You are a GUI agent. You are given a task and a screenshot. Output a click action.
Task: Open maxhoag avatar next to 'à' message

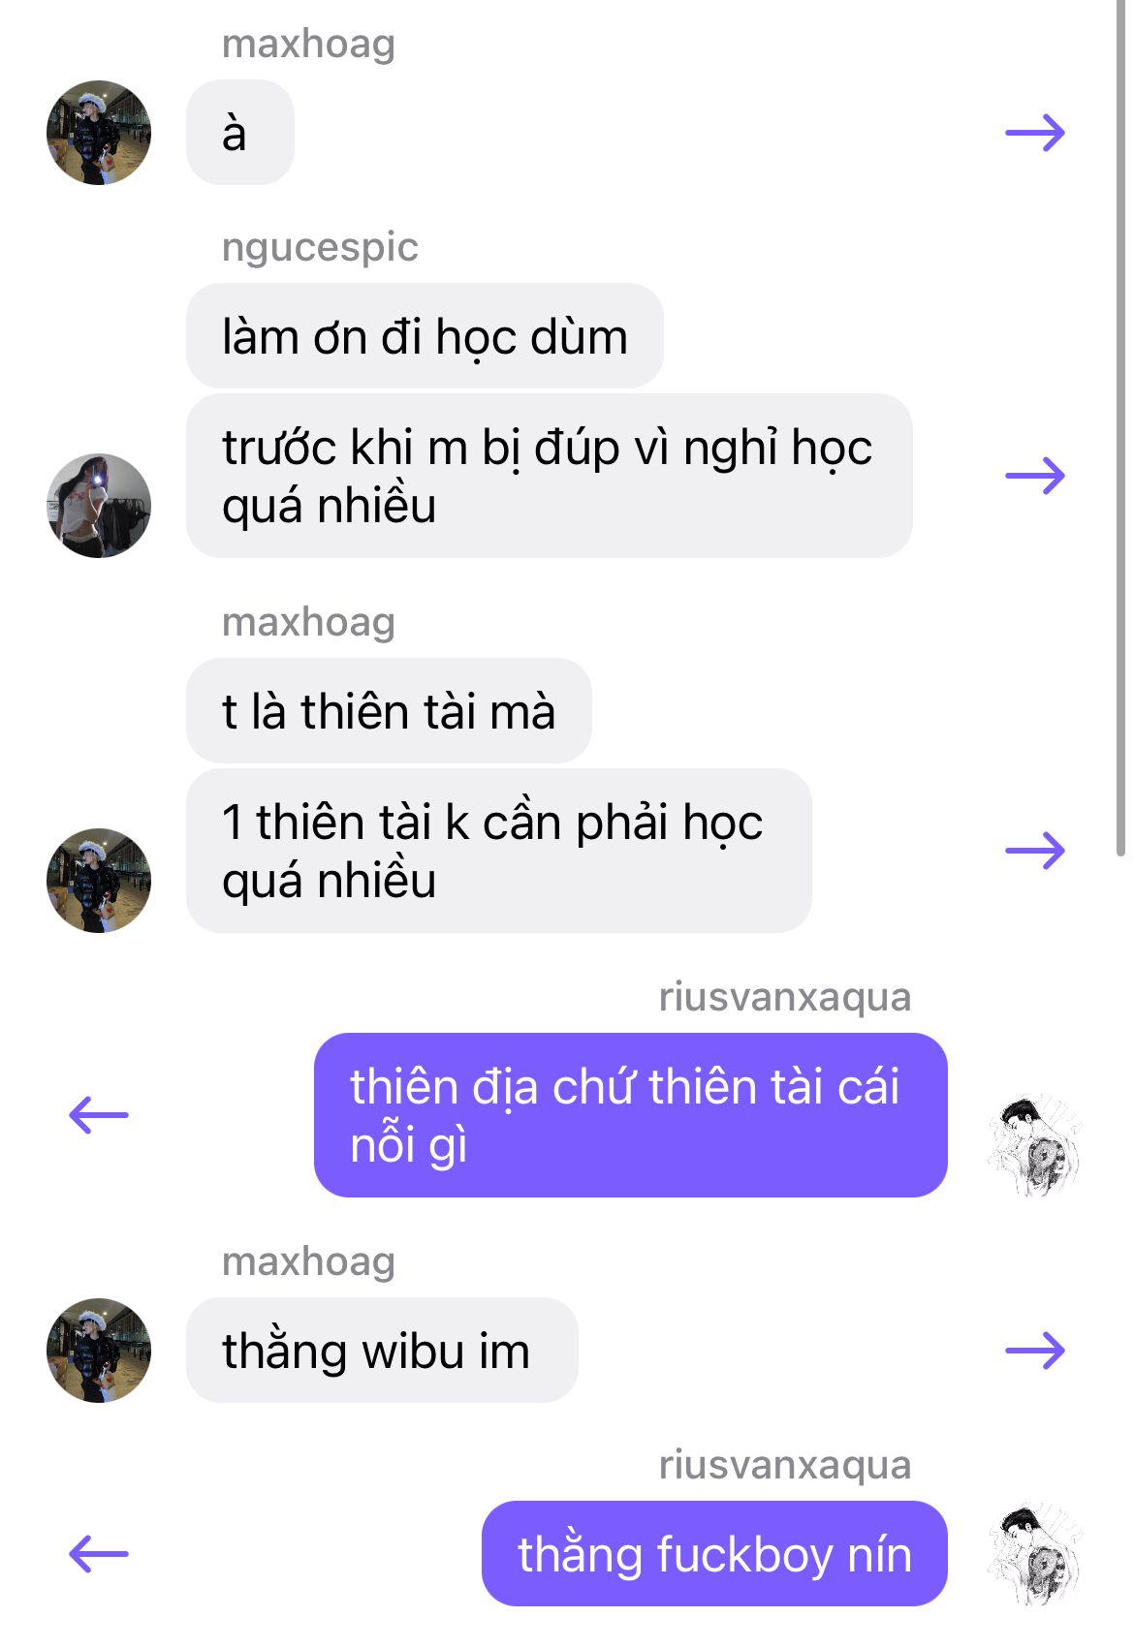click(99, 133)
